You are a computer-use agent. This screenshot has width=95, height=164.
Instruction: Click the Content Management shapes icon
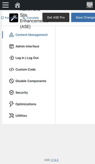pos(11,35)
